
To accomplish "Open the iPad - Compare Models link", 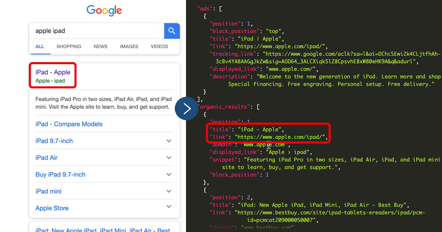I will 69,124.
